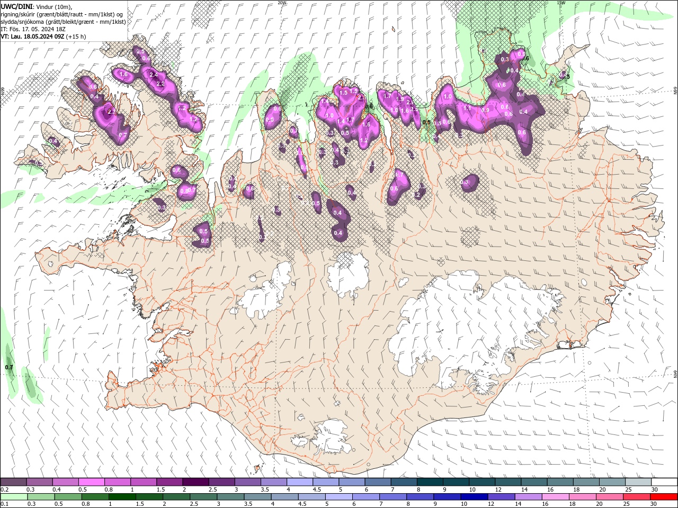Screen dimensions: 678x508
Task: Click the 15W longitude label
Action: click(561, 3)
